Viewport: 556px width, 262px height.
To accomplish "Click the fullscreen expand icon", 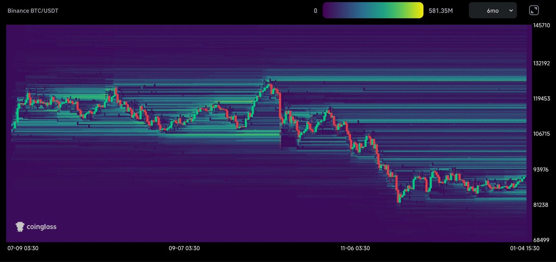I will (534, 10).
